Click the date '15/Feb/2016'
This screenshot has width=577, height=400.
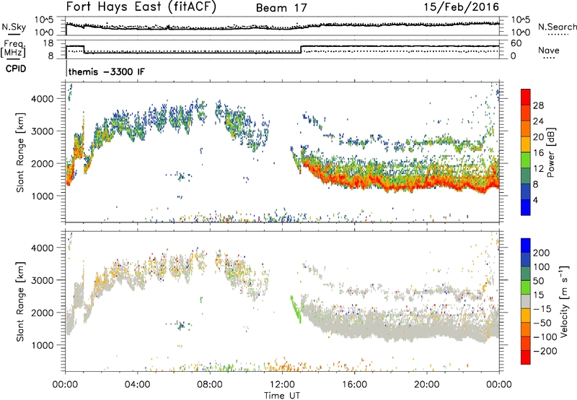click(x=462, y=6)
